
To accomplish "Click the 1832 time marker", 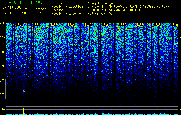I will coord(37,25).
